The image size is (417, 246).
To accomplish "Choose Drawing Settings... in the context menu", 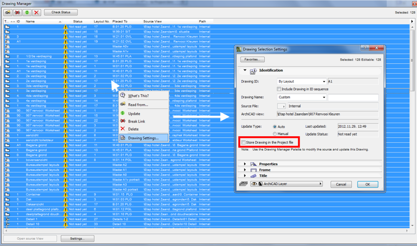I will tap(143, 138).
